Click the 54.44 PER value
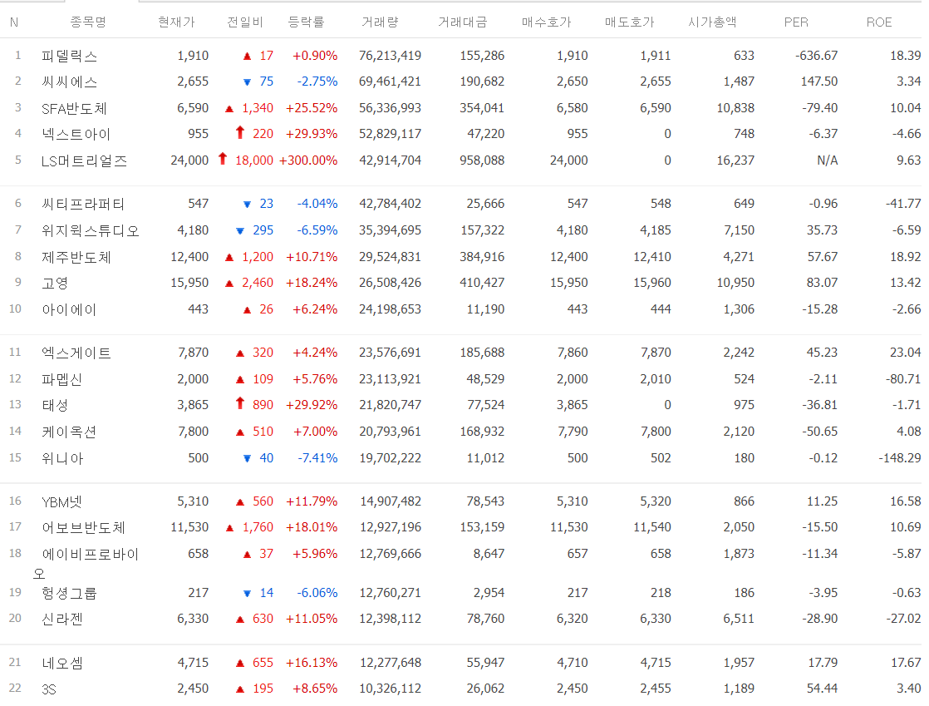The height and width of the screenshot is (706, 929). click(823, 689)
